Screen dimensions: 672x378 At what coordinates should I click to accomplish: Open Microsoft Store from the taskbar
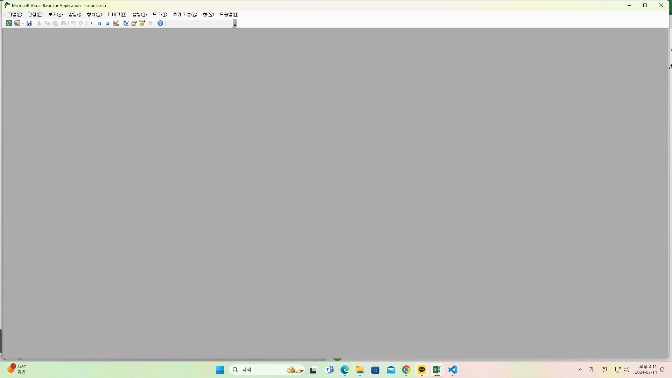376,370
